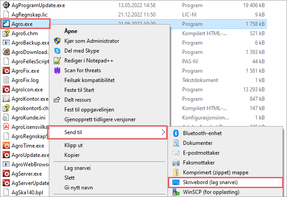Click the AgroTime.exe clock icon
Screen dimensions: 287x197
click(6, 146)
